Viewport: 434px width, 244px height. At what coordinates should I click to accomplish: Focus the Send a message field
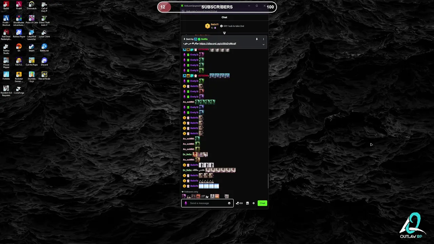[x=207, y=203]
